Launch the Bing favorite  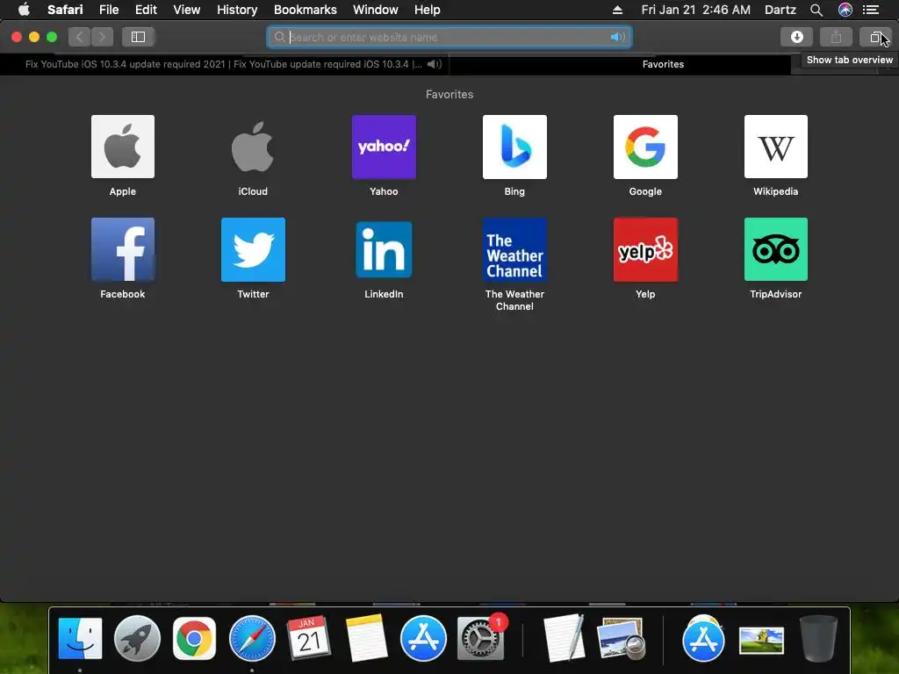514,147
